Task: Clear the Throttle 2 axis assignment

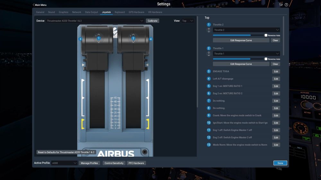Action: click(275, 40)
